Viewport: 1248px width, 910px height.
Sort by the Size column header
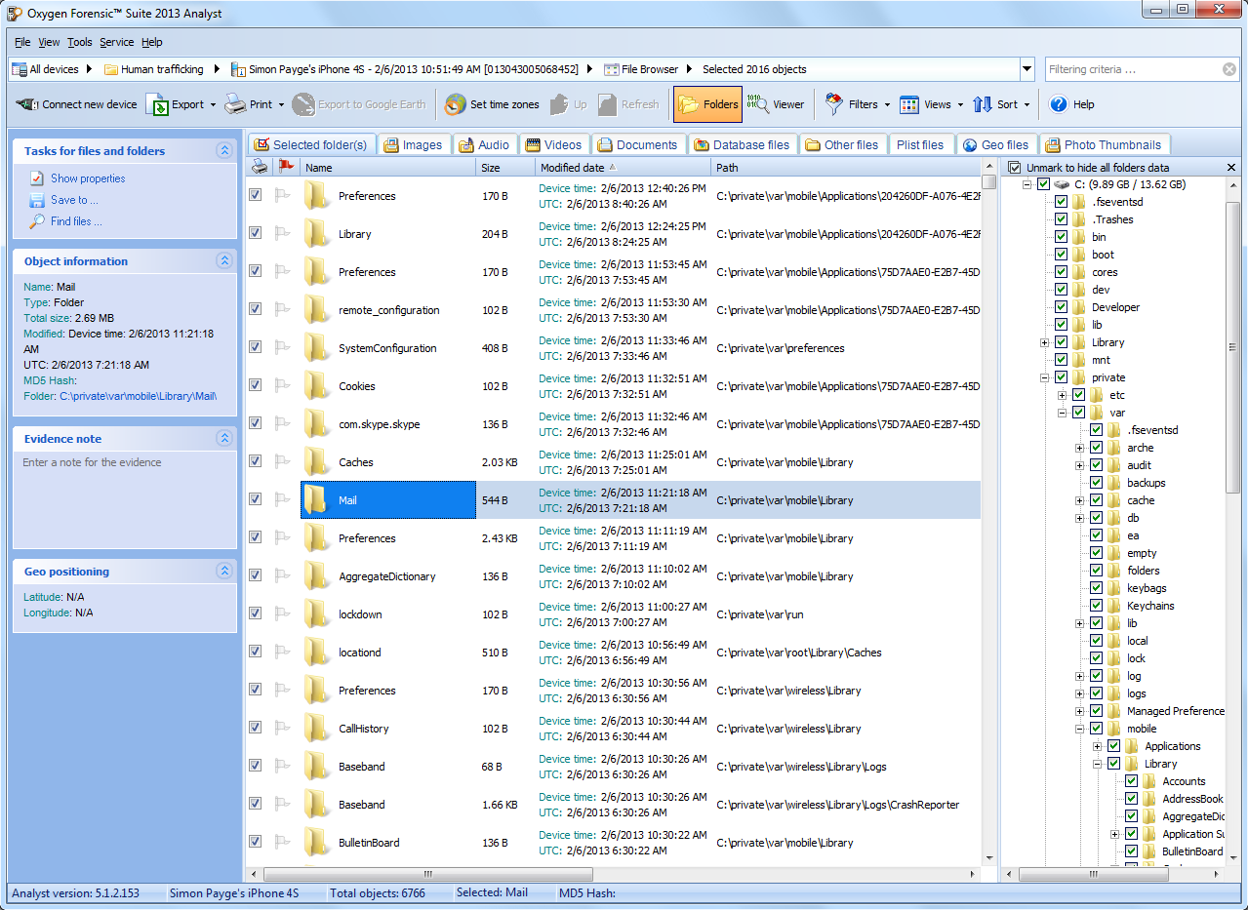pyautogui.click(x=505, y=168)
